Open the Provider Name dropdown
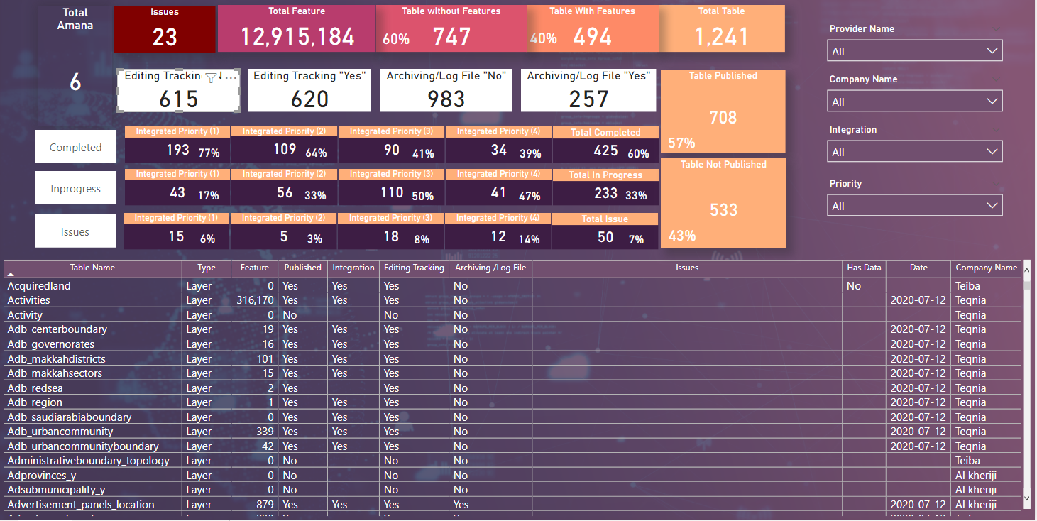 (x=915, y=51)
